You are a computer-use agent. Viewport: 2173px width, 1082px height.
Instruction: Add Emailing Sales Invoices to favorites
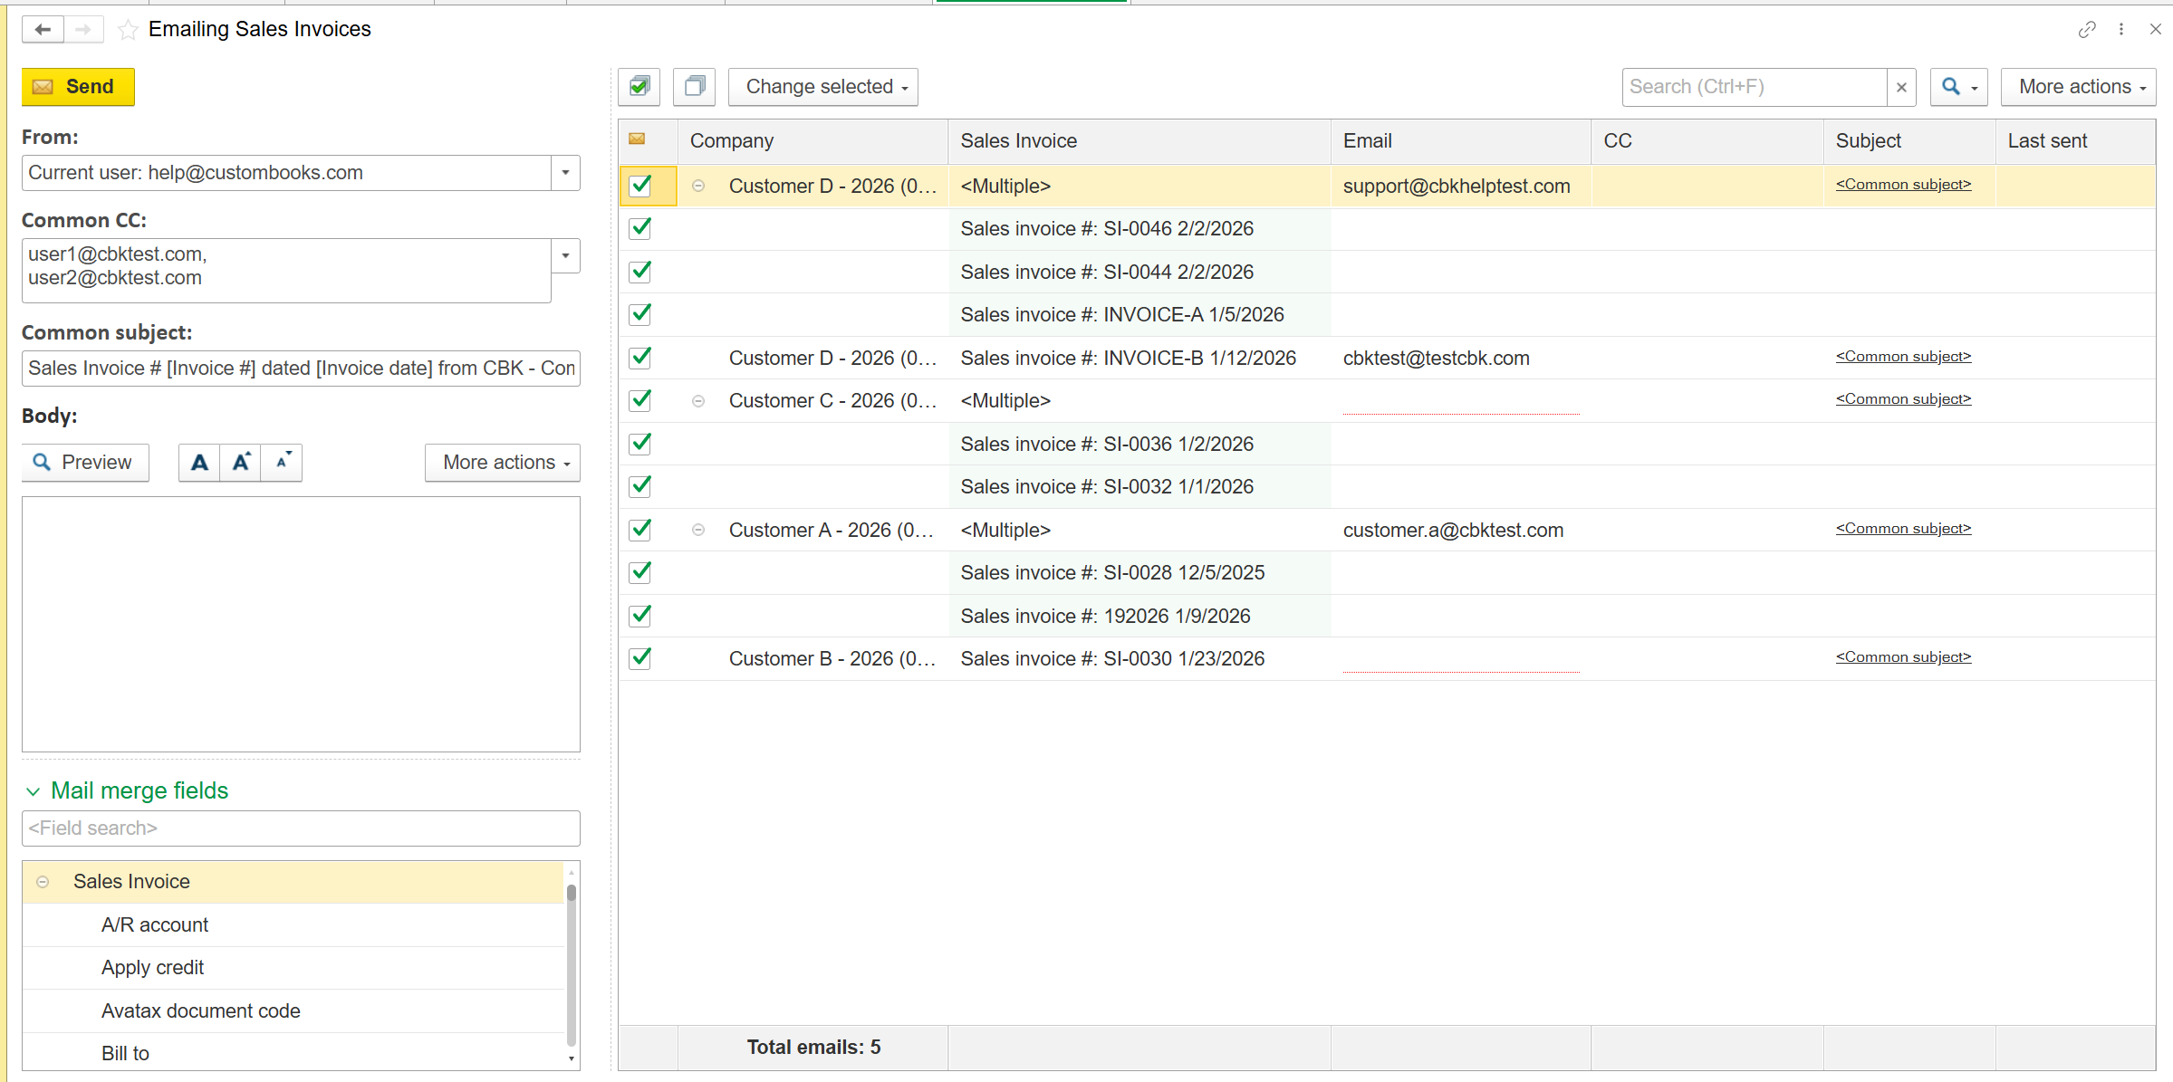(129, 30)
